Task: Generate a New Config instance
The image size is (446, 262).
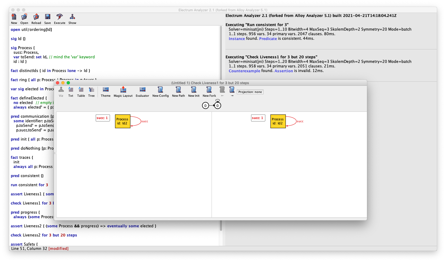Action: (160, 92)
